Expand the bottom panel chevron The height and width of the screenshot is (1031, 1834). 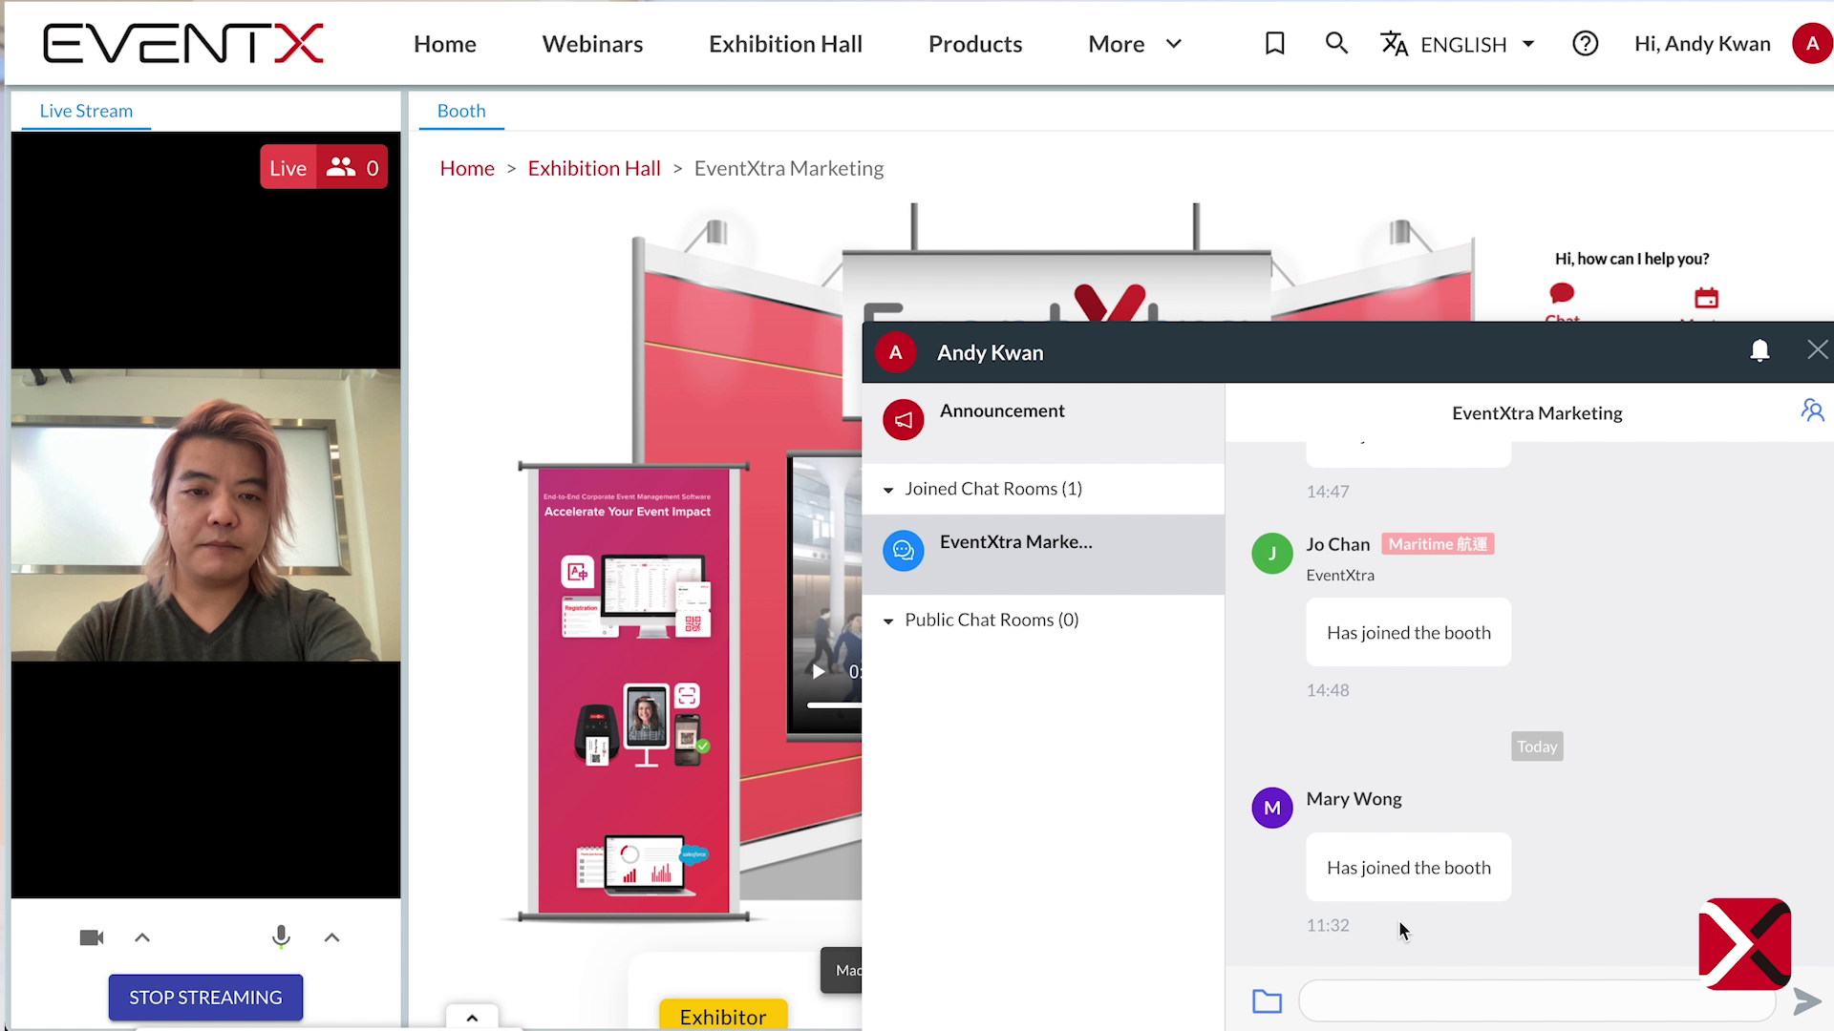[x=472, y=1018]
